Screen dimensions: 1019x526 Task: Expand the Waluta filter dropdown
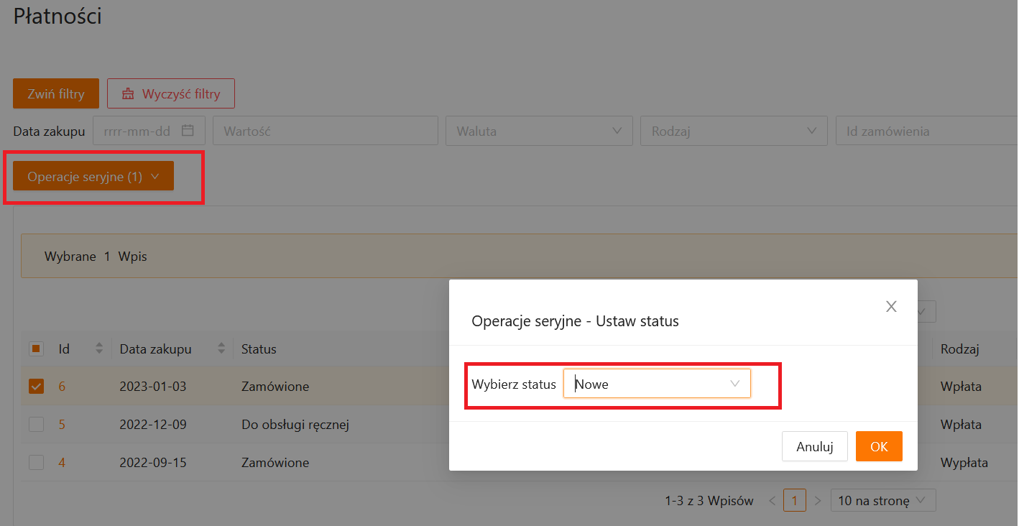(538, 131)
